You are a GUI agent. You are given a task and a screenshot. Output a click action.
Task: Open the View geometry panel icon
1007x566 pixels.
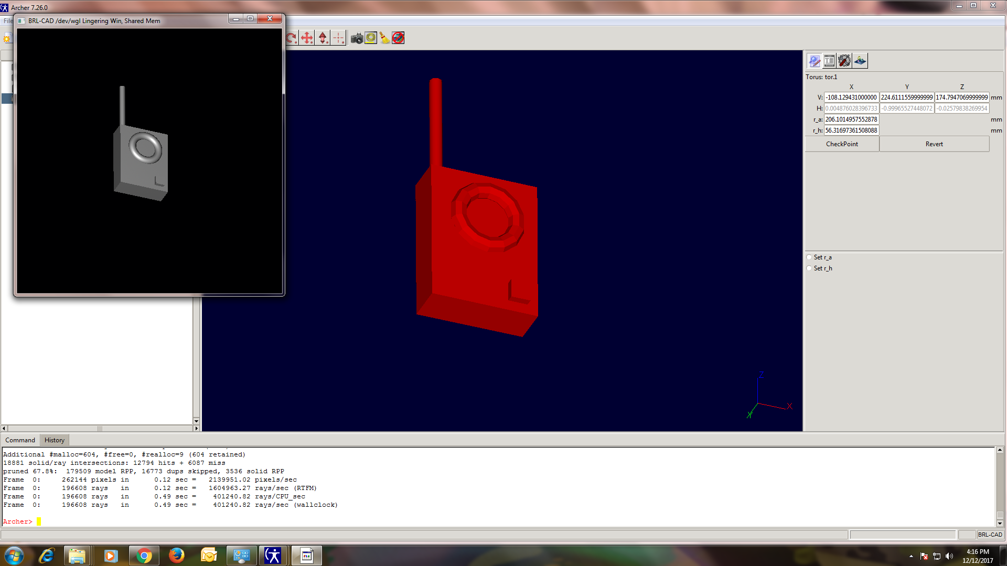860,61
